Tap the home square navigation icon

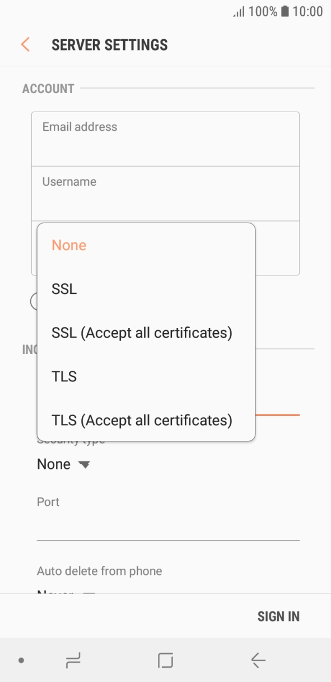tap(165, 661)
